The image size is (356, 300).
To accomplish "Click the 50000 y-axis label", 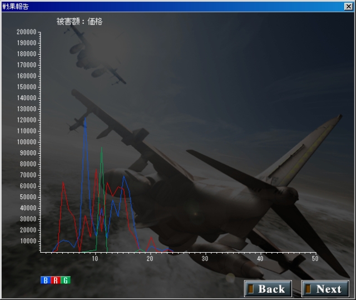I will tap(28, 197).
